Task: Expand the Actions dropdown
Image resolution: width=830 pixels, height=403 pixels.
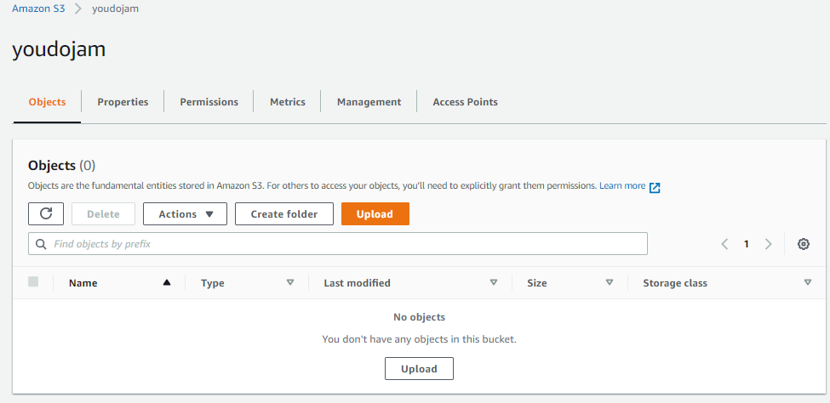Action: pyautogui.click(x=185, y=214)
